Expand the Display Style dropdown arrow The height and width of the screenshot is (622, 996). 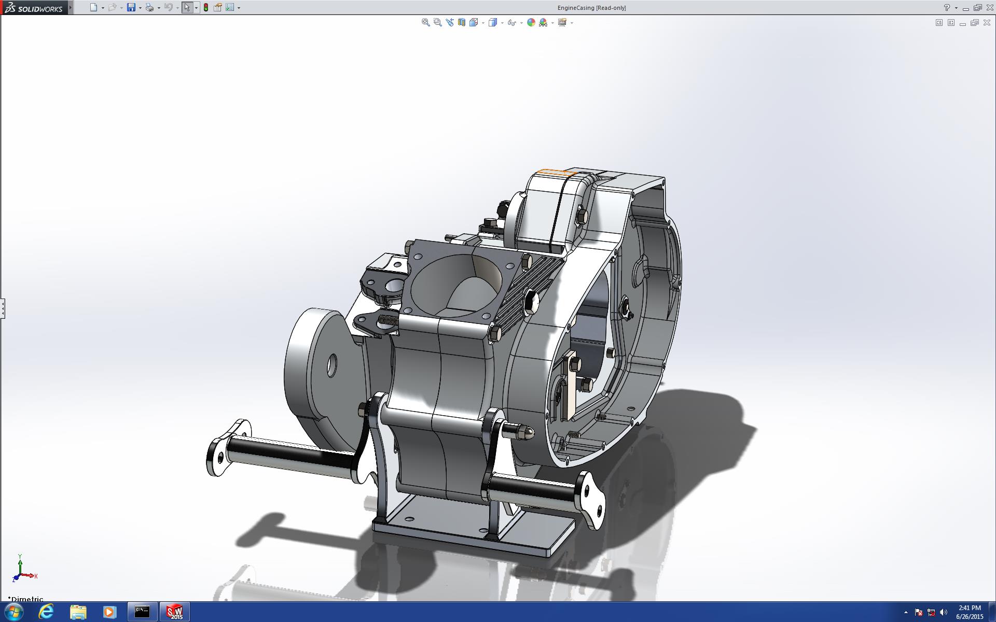point(502,23)
